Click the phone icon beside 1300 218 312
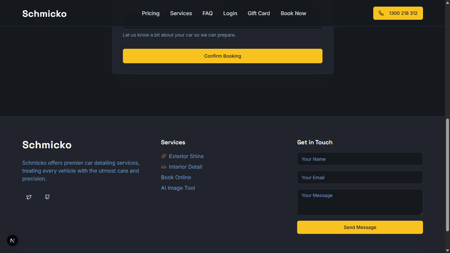Screen dimensions: 450x253 381,13
